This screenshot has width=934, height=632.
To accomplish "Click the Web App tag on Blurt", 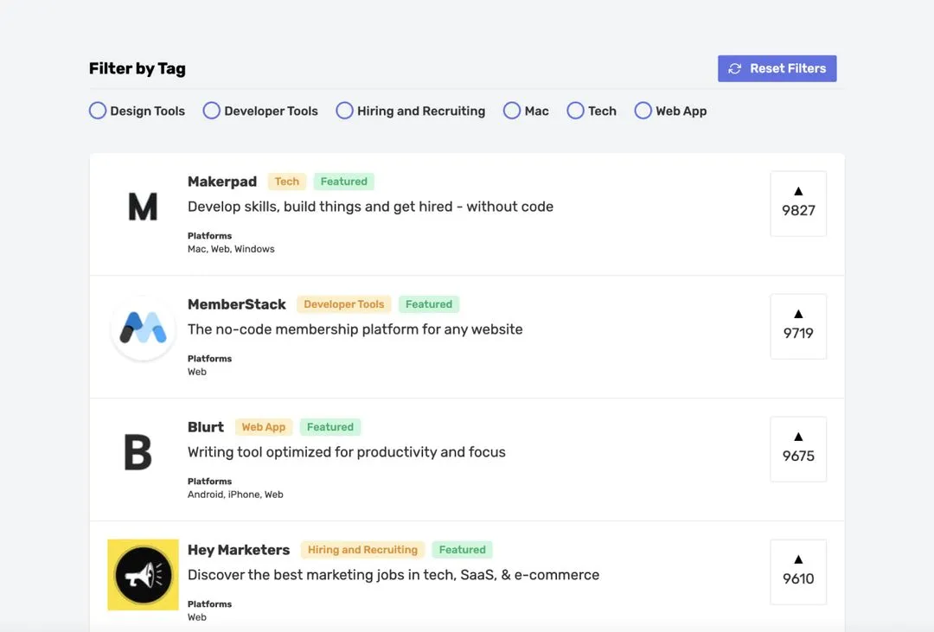I will (264, 426).
